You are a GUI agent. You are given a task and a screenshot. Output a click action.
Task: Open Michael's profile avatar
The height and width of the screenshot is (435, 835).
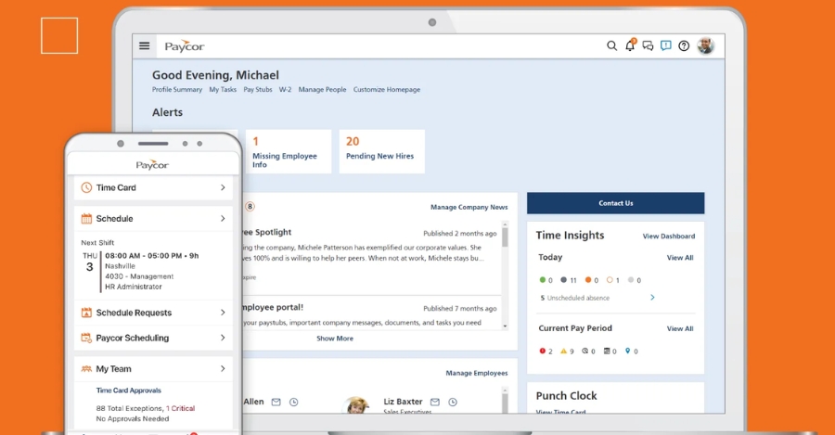pos(705,45)
